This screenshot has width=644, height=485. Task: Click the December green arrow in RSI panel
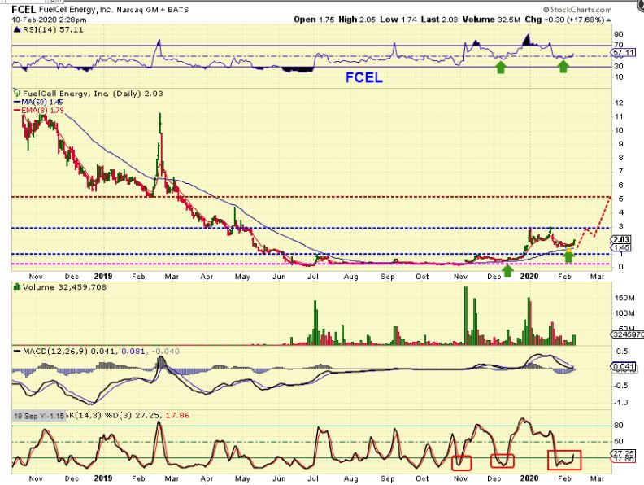tap(502, 67)
